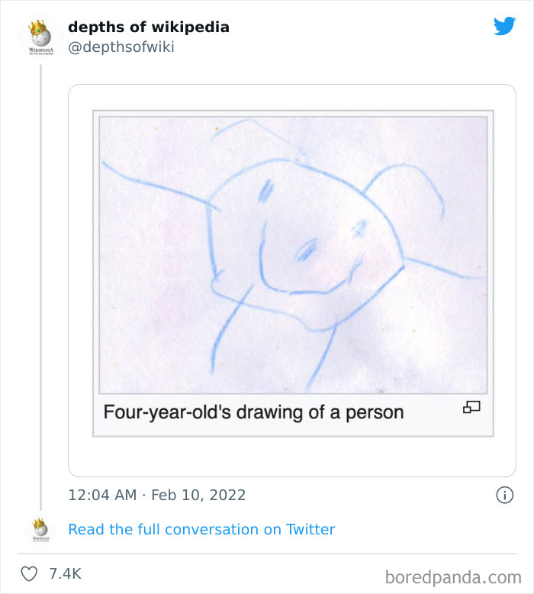This screenshot has height=594, width=534.
Task: Click the word Twitter in the conversation link
Action: (x=310, y=529)
